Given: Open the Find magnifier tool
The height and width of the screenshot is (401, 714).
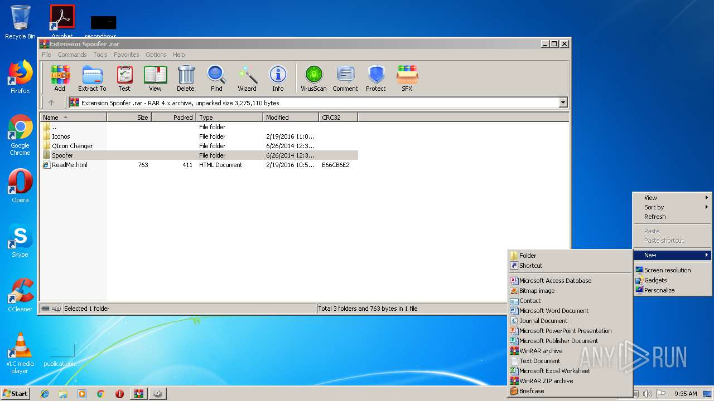Looking at the screenshot, I should tap(216, 78).
